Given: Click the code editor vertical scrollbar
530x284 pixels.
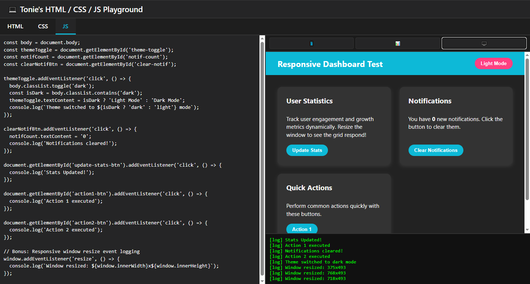Looking at the screenshot, I should coord(262,158).
